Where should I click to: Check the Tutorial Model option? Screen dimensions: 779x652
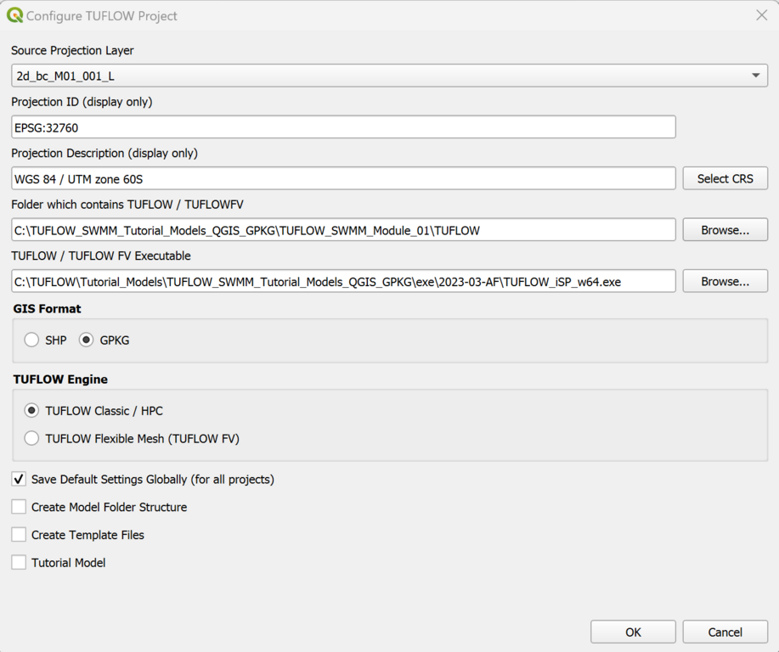(x=19, y=563)
